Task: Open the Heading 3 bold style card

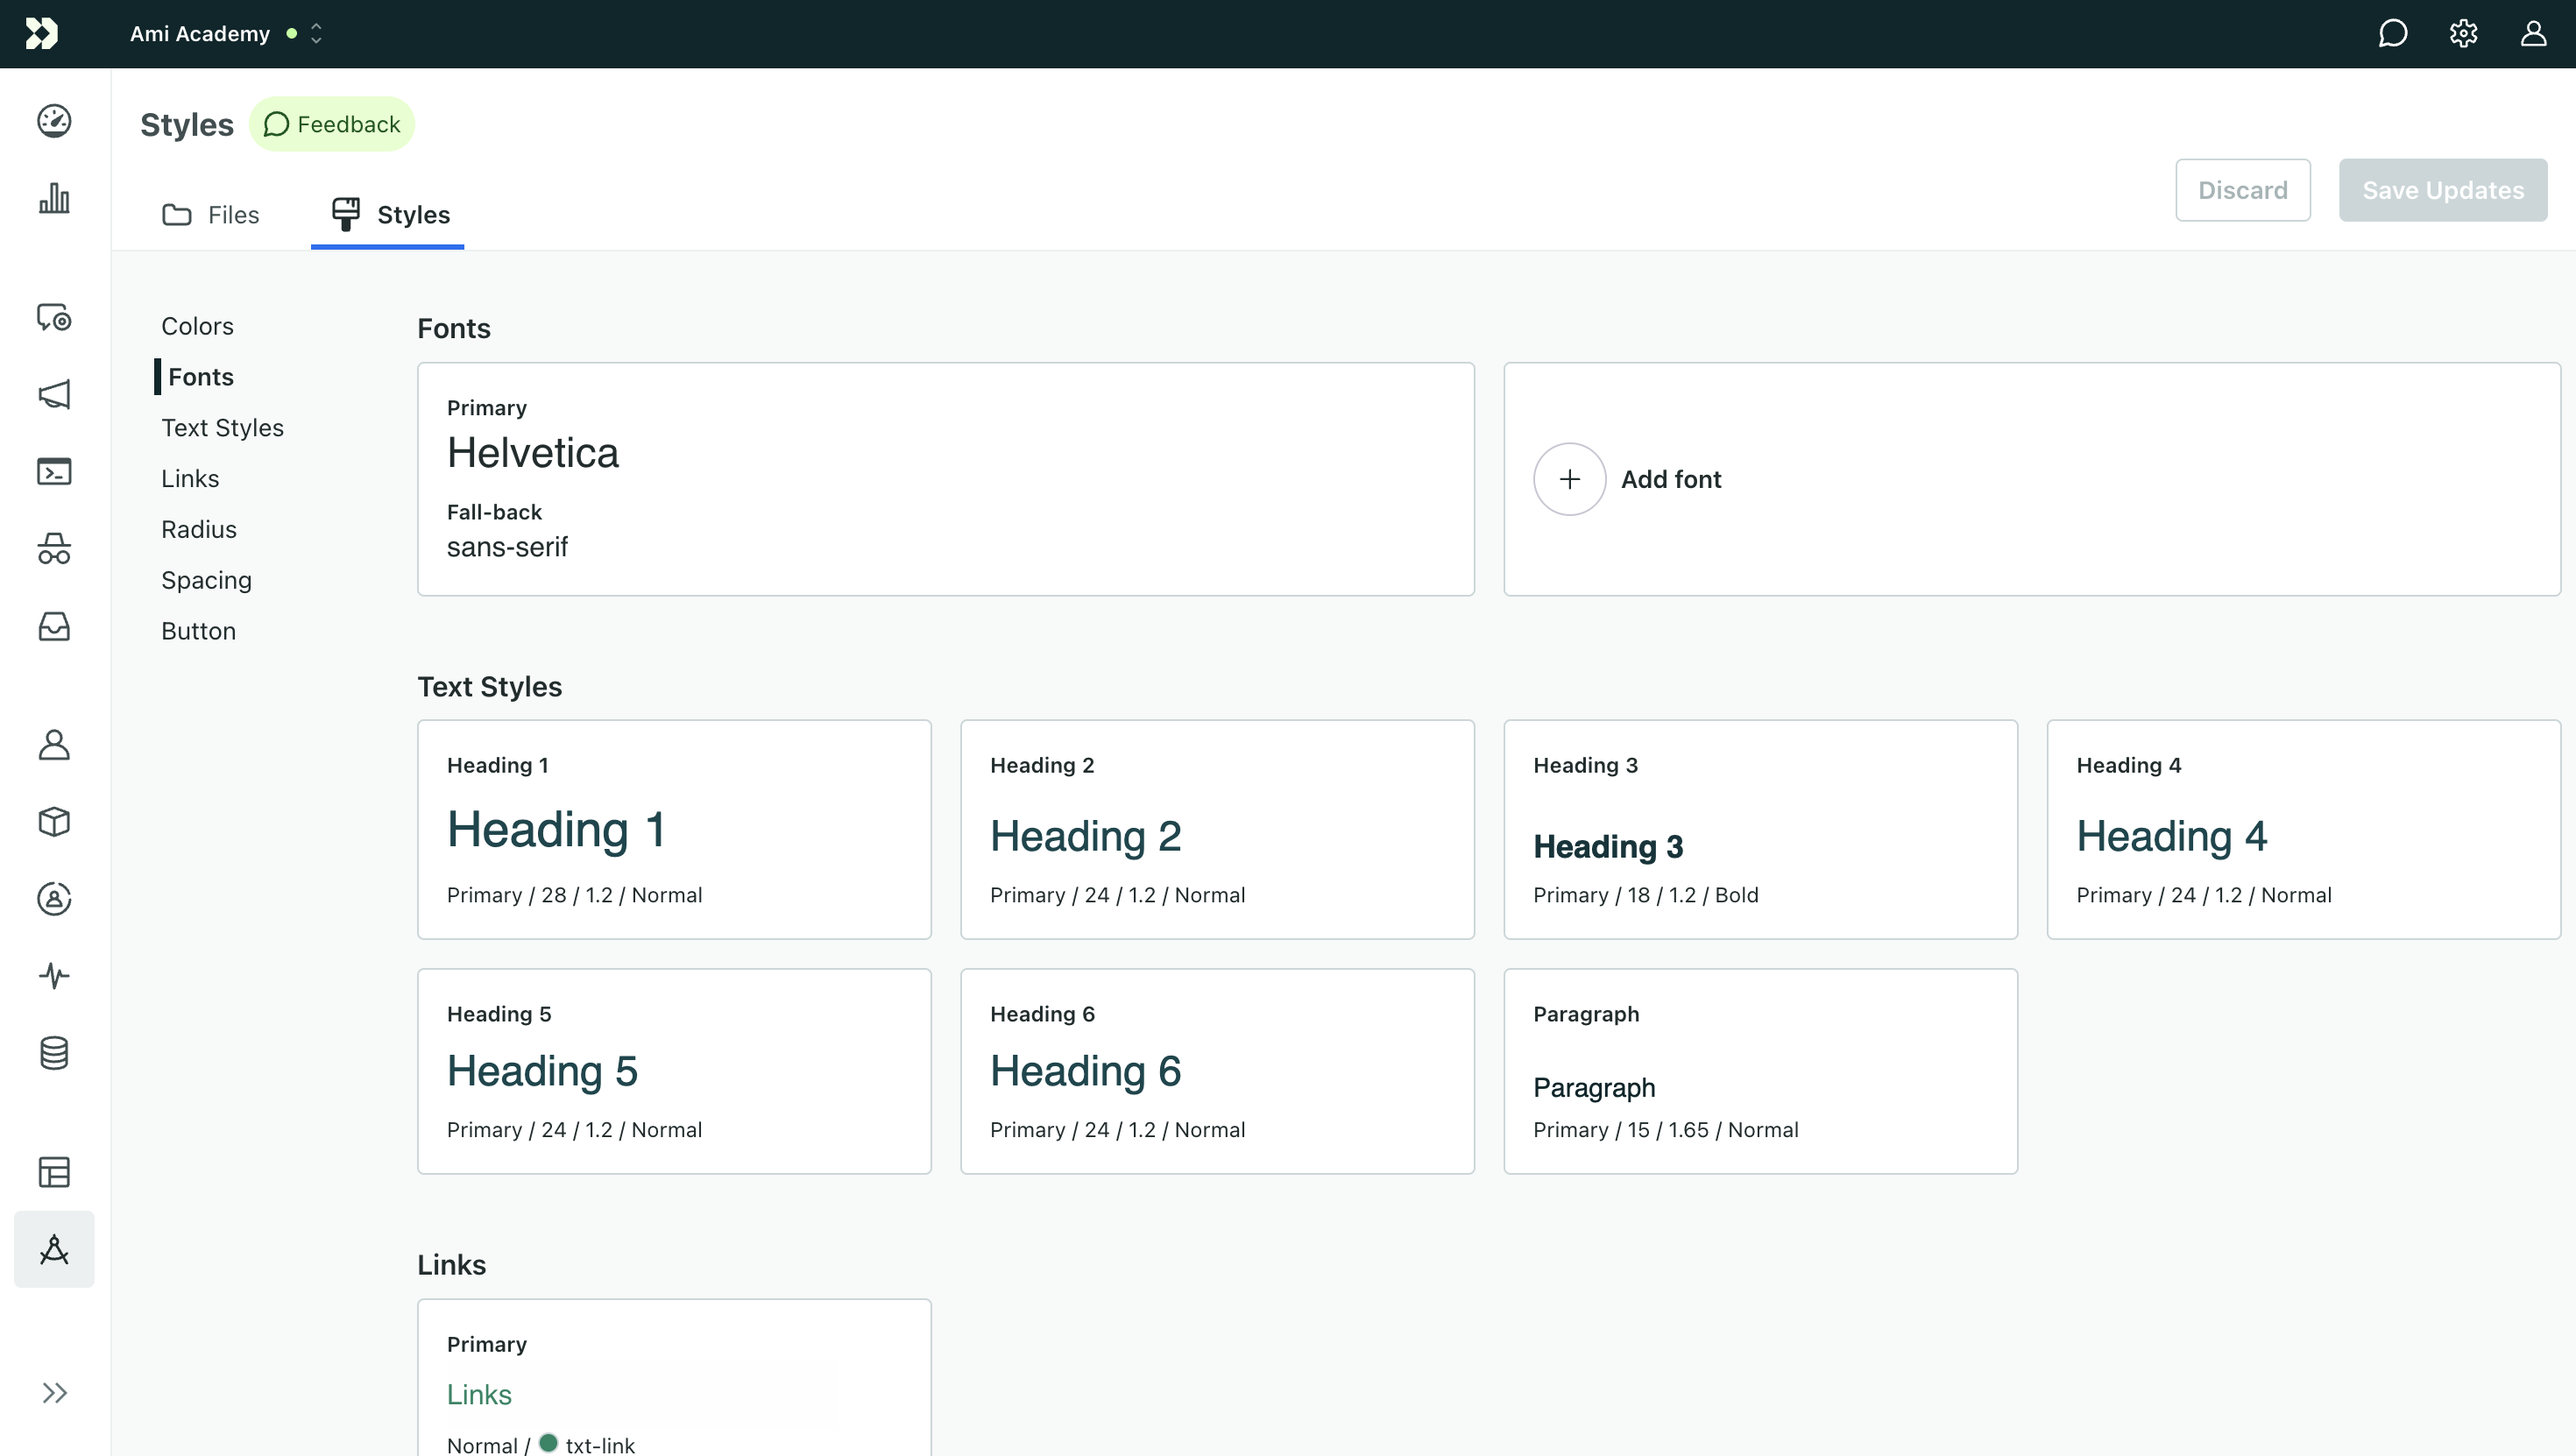Action: point(1761,829)
